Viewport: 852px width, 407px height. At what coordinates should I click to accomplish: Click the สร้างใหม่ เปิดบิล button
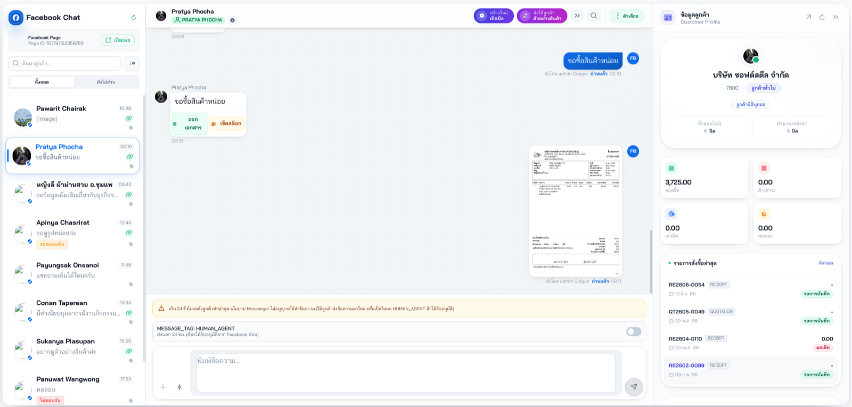[494, 15]
